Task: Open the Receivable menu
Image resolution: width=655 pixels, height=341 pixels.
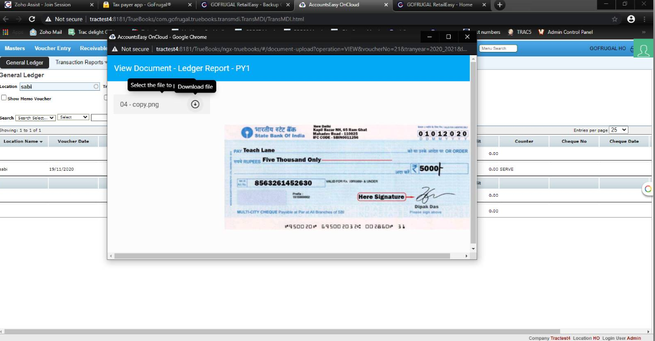Action: (x=94, y=48)
